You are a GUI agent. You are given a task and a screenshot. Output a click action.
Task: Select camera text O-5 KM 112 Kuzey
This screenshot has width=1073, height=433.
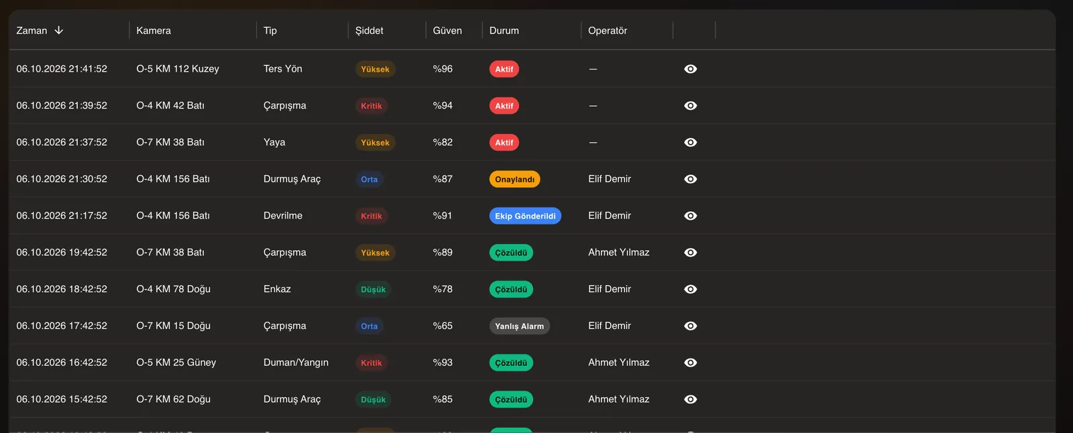pos(178,69)
